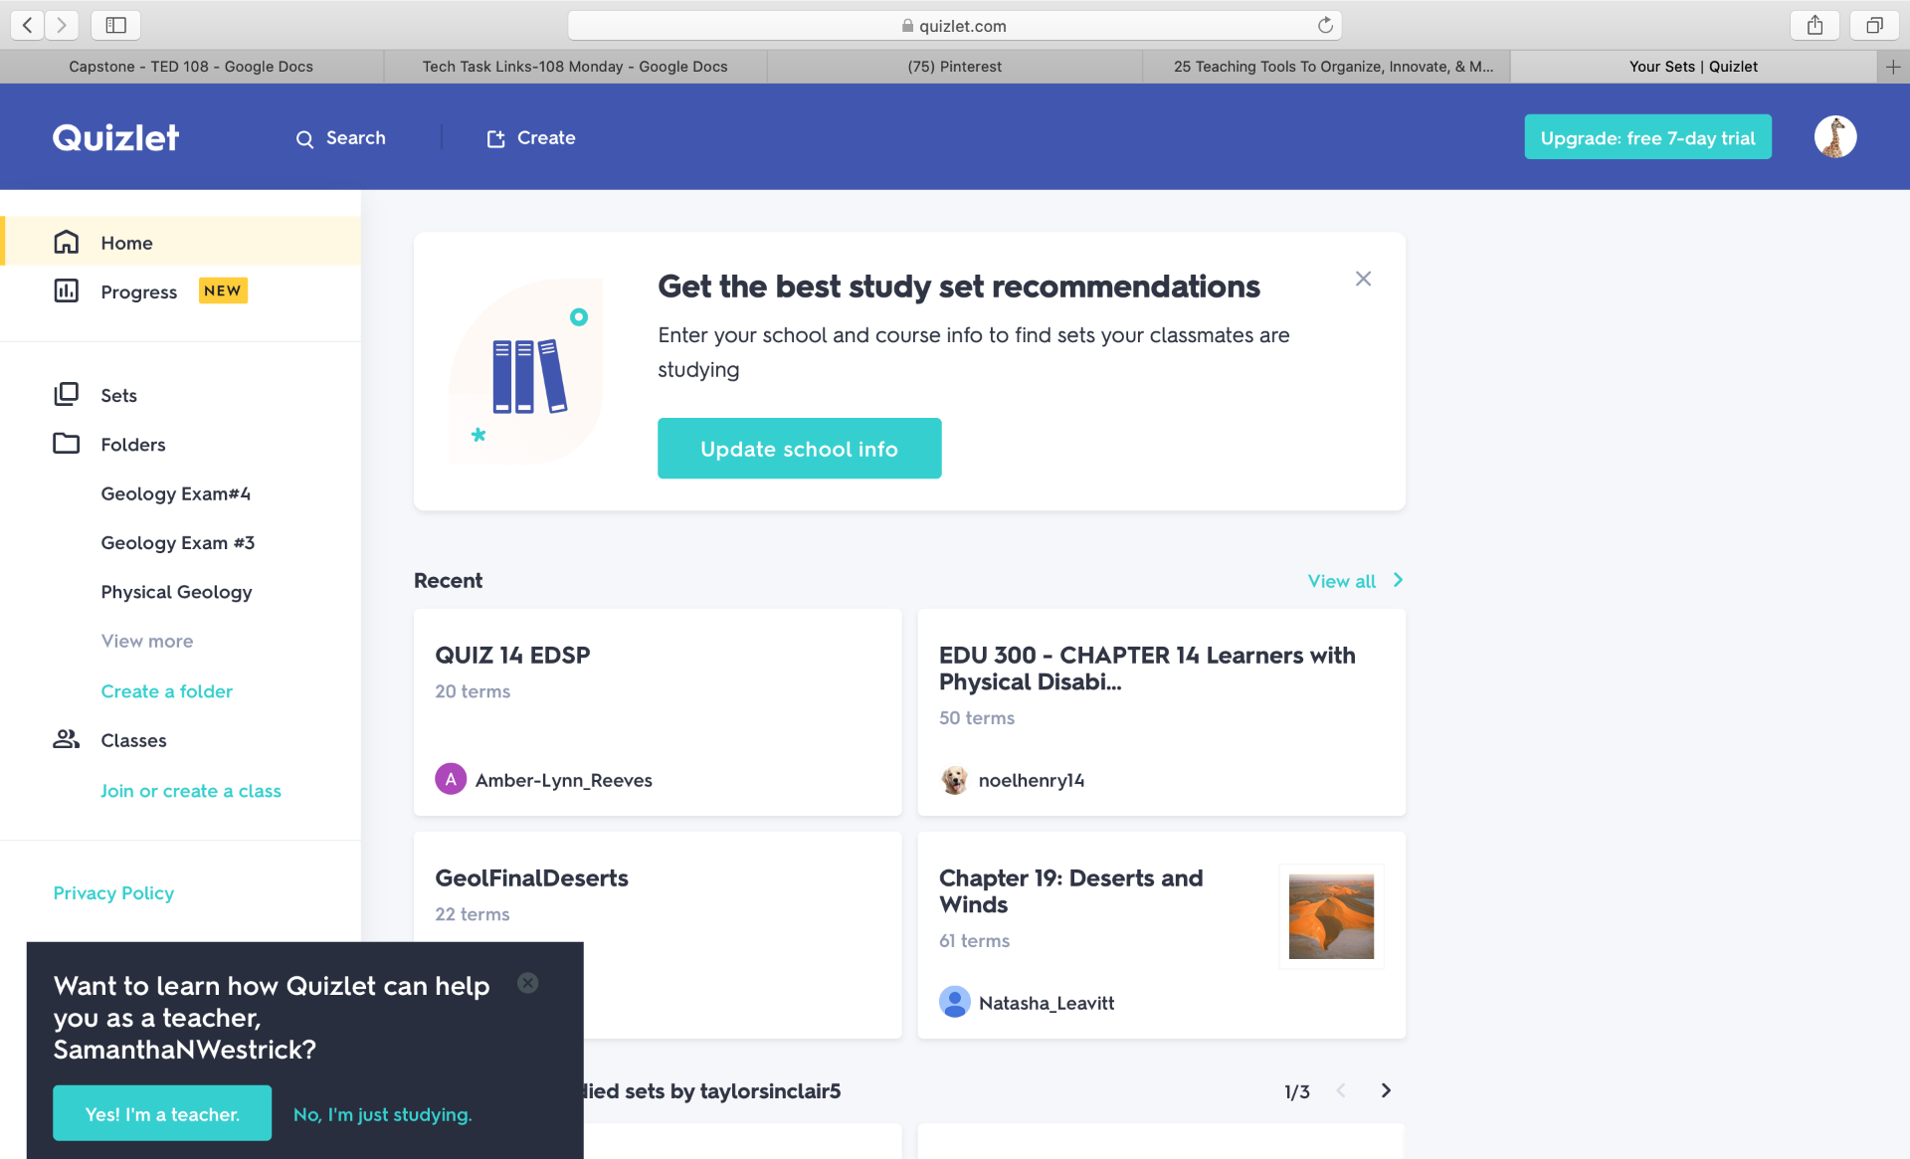The image size is (1910, 1159).
Task: Open Progress in the sidebar
Action: 138,291
